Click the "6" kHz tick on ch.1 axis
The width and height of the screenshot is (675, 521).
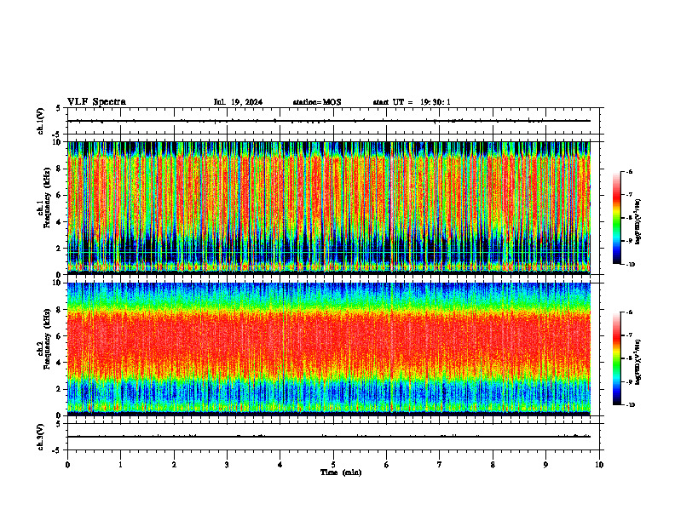(60, 195)
